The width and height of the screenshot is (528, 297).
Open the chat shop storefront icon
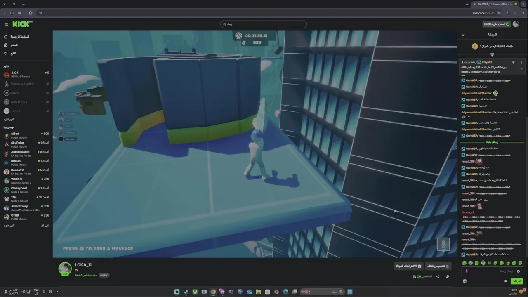[464, 281]
